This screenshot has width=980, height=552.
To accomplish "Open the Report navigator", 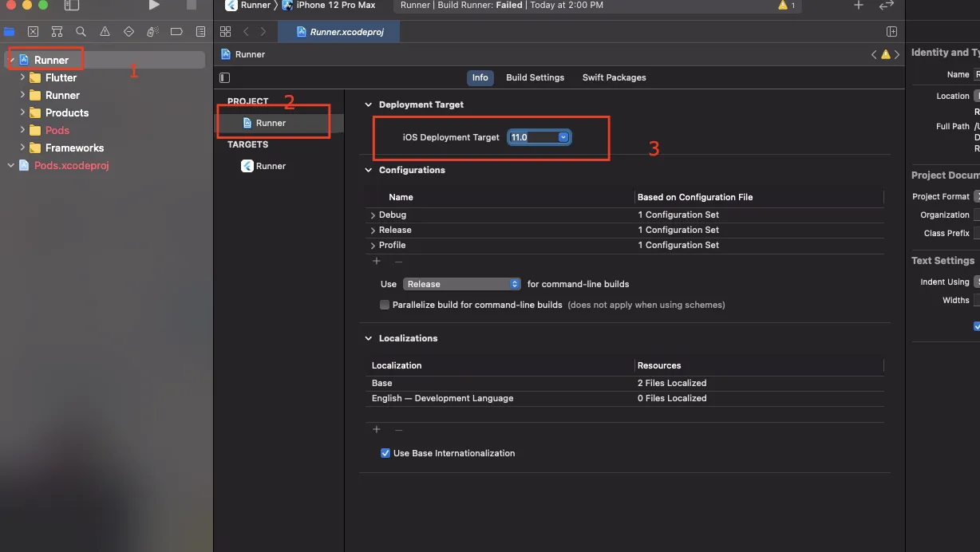I will [x=200, y=32].
